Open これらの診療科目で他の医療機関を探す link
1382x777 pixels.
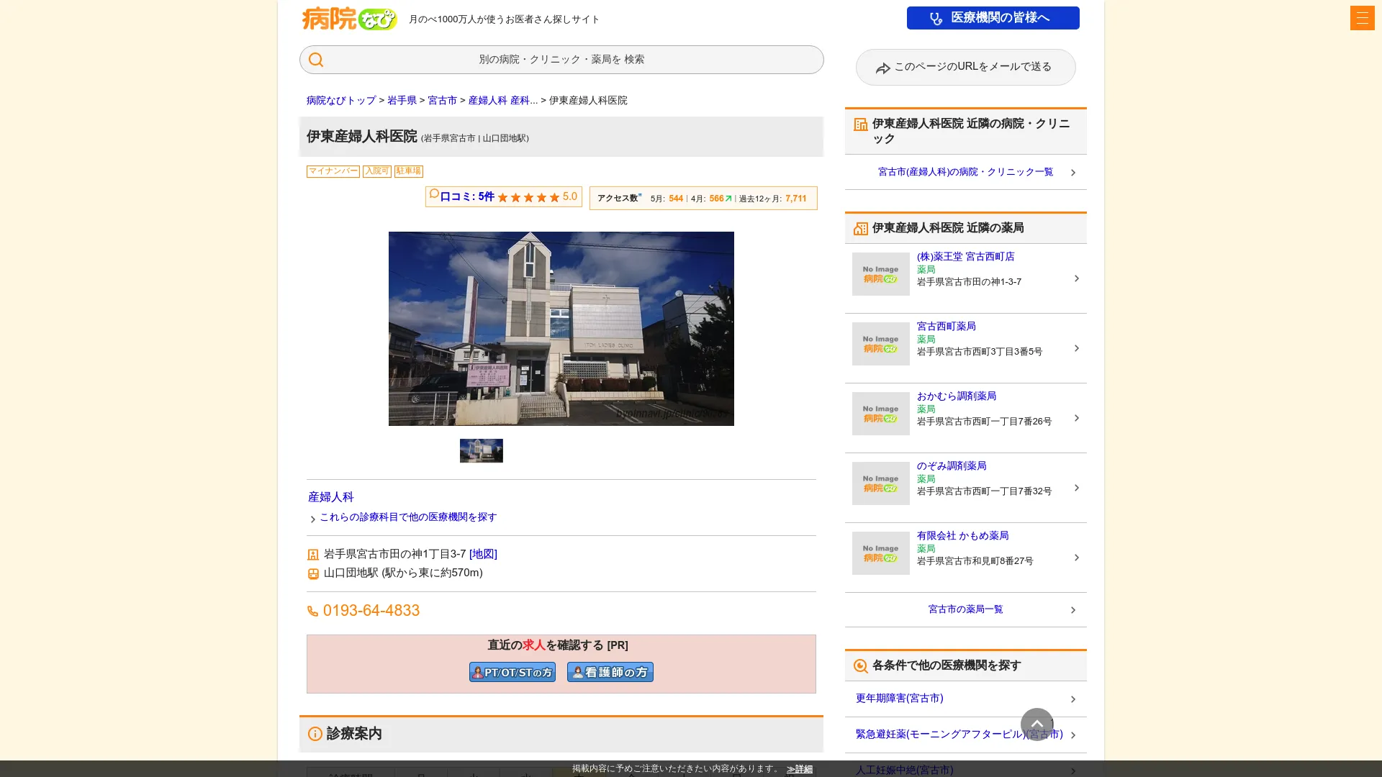[408, 517]
